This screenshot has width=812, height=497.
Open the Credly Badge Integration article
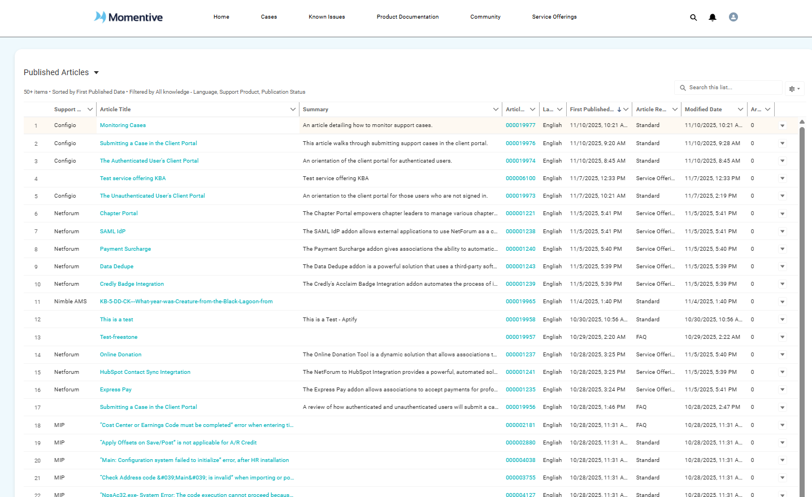tap(132, 284)
